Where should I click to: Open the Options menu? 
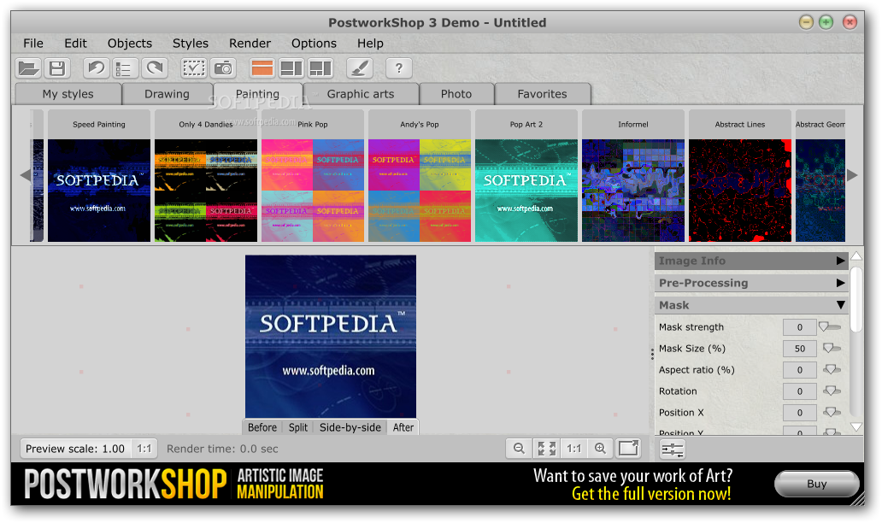(314, 44)
